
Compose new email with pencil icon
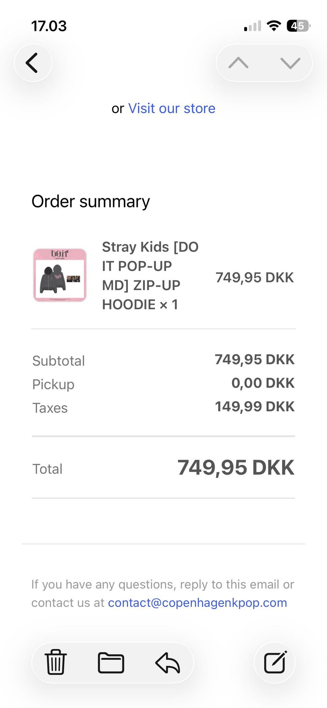(275, 662)
